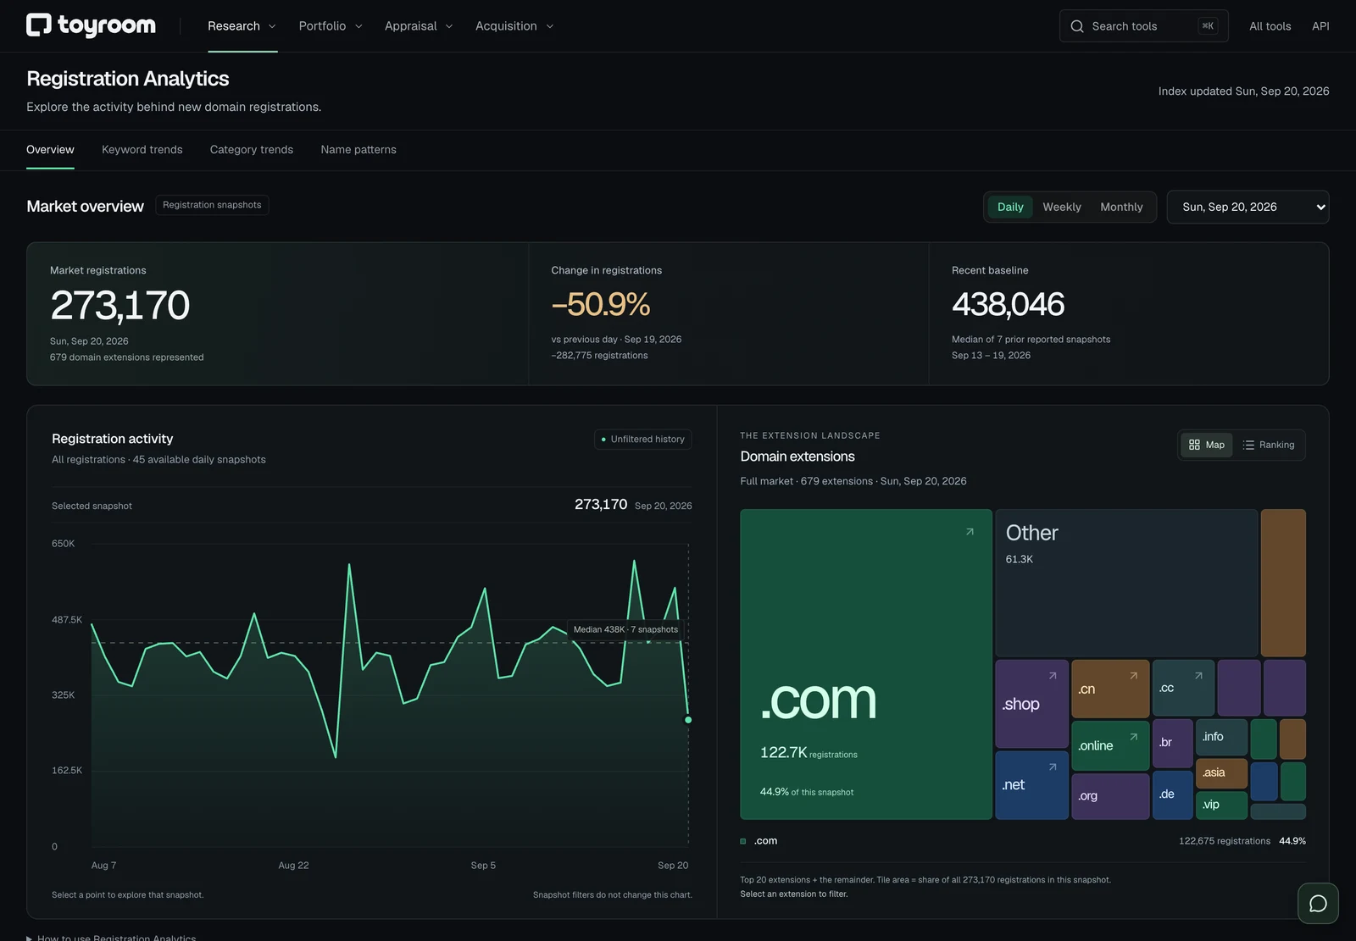Select the Sep 20 chart endpoint marker
Image resolution: width=1356 pixels, height=941 pixels.
tap(688, 720)
